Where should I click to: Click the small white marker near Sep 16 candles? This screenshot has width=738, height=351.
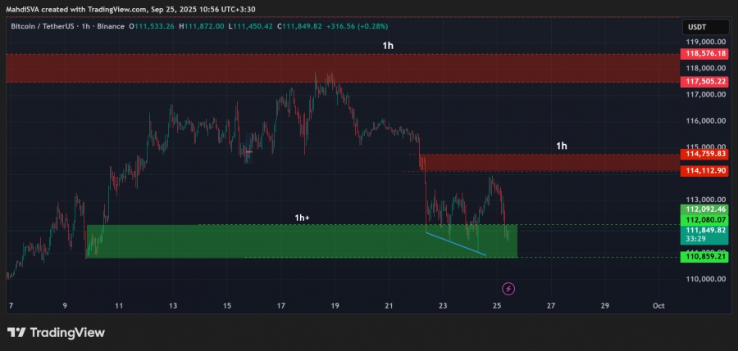coord(248,151)
